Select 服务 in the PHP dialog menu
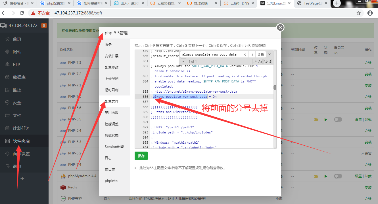 (x=115, y=45)
